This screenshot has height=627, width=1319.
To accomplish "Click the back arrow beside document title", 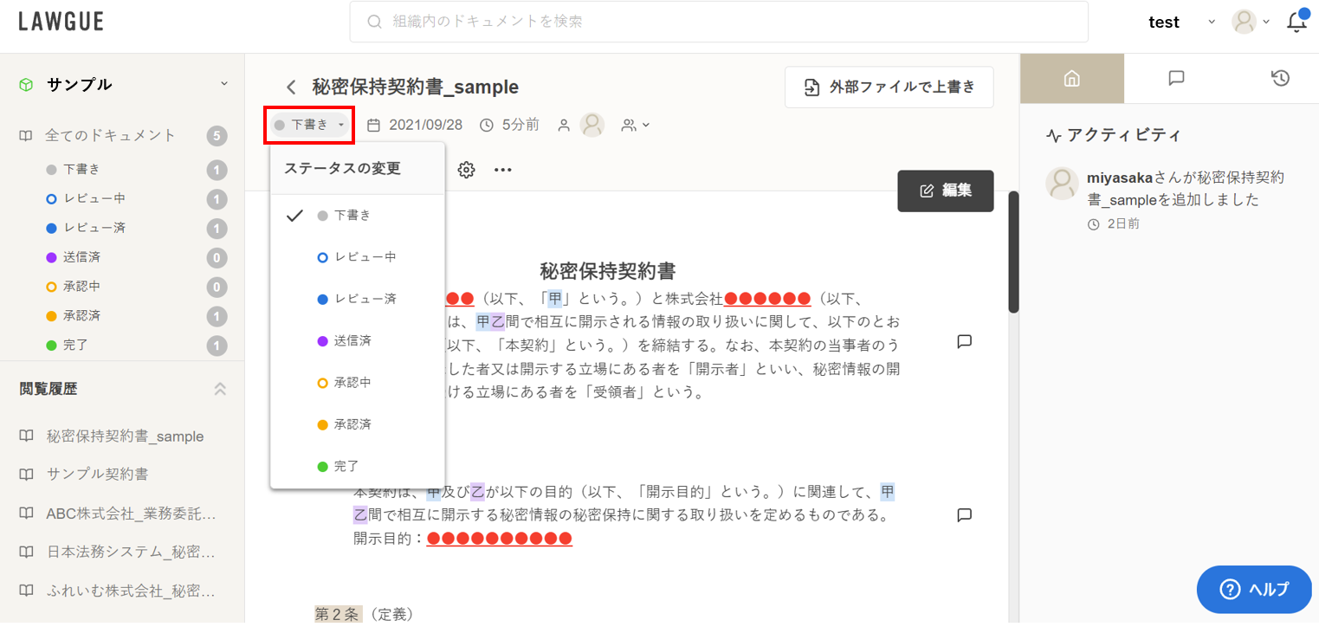I will click(292, 87).
